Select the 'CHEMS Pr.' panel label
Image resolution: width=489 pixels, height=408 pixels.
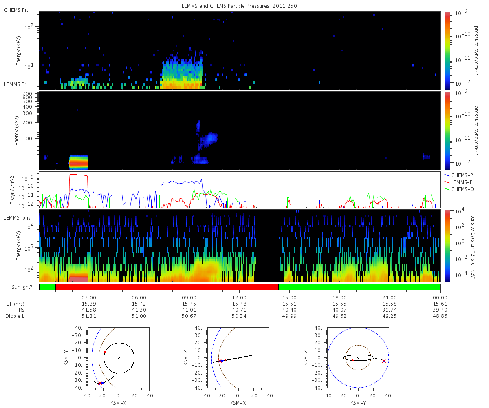tap(16, 9)
